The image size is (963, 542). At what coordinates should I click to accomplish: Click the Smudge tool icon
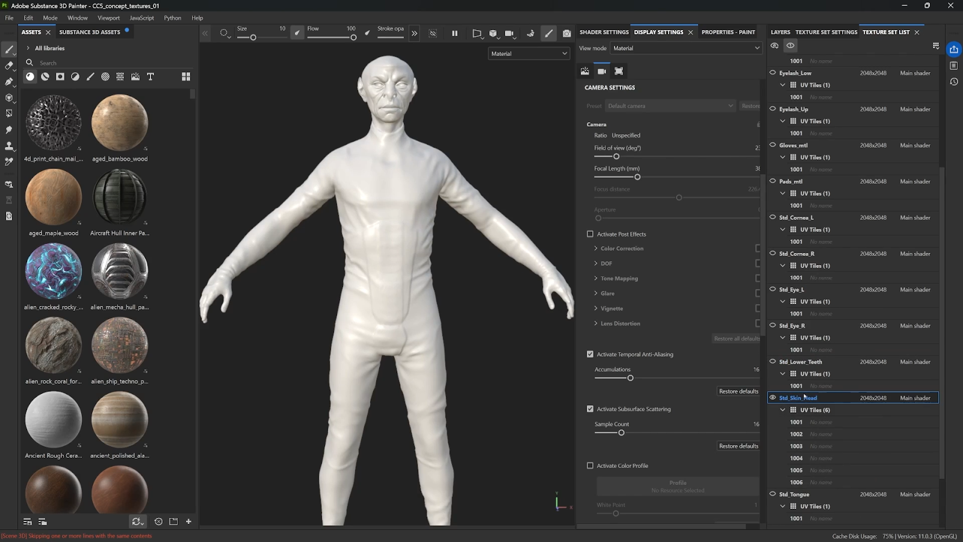coord(9,130)
